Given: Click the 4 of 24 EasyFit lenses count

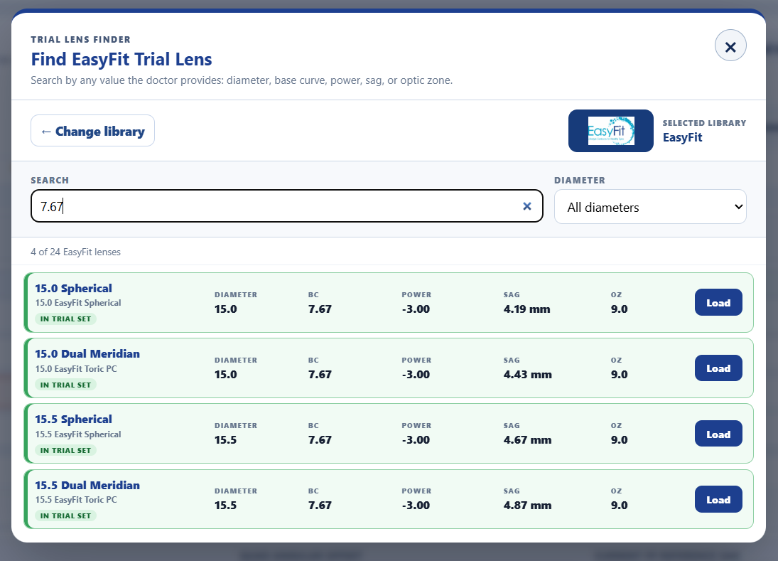Looking at the screenshot, I should (x=75, y=252).
